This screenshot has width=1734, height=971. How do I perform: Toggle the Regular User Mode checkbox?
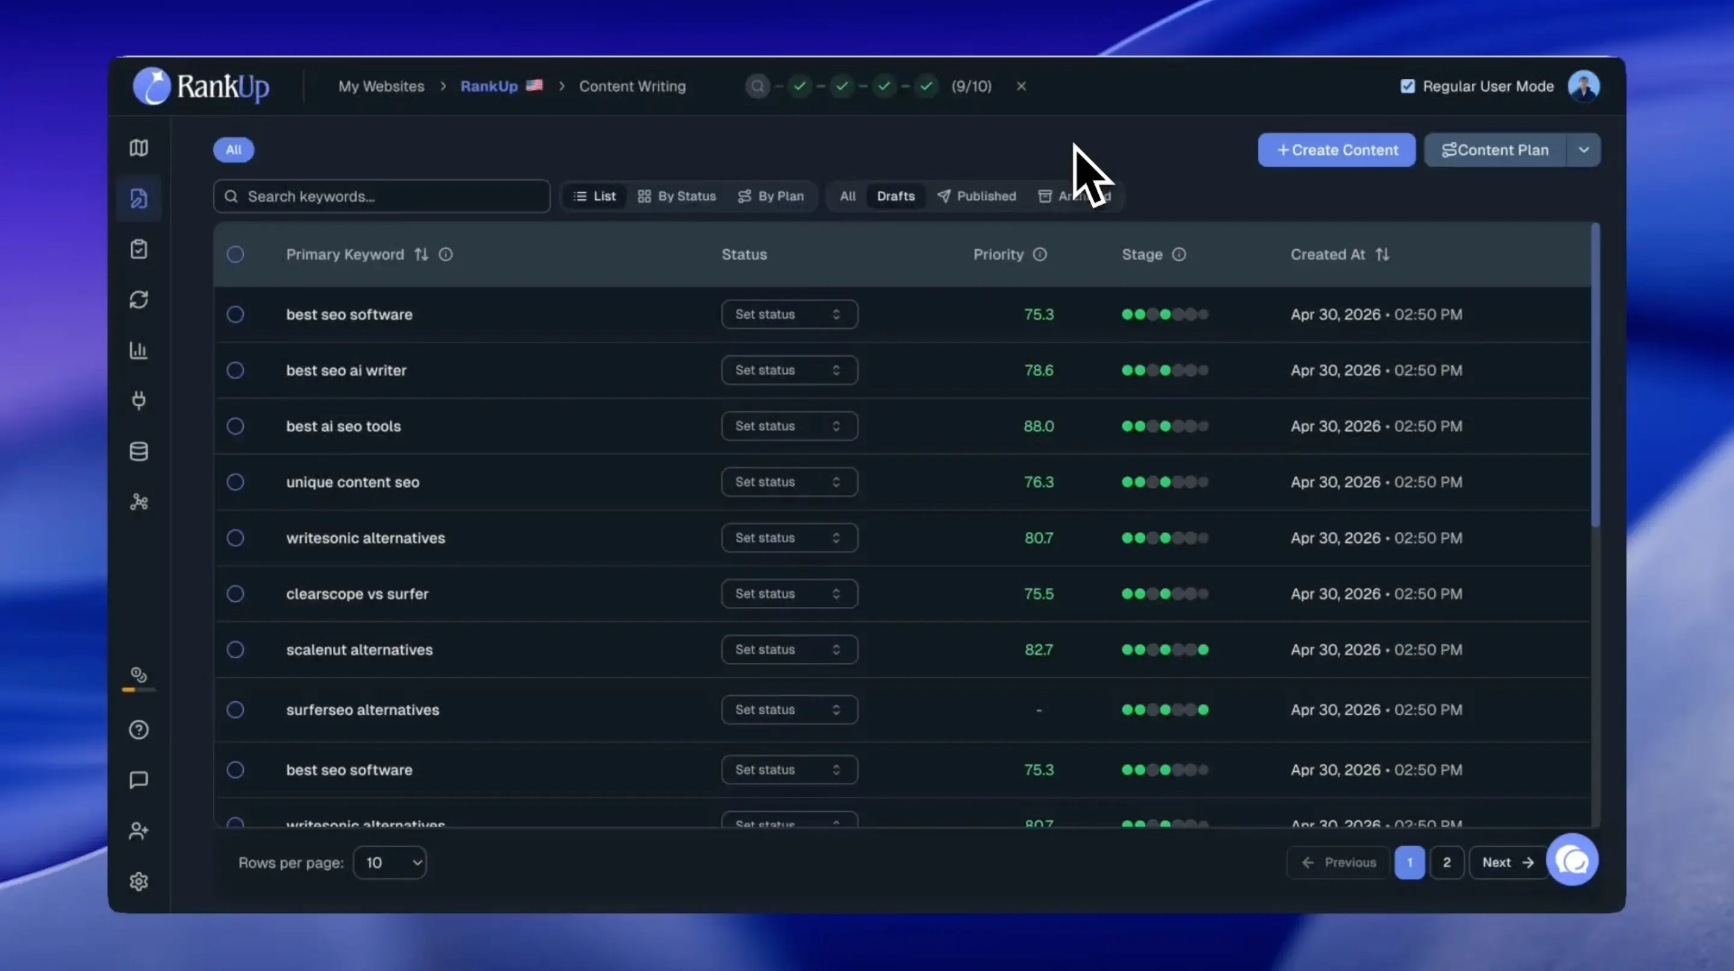click(1408, 86)
